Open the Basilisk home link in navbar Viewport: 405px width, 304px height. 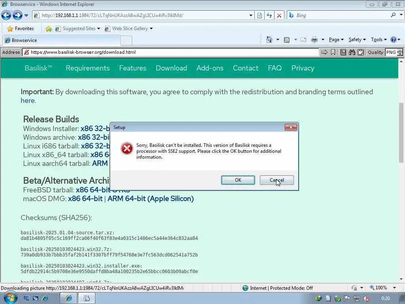click(x=38, y=68)
